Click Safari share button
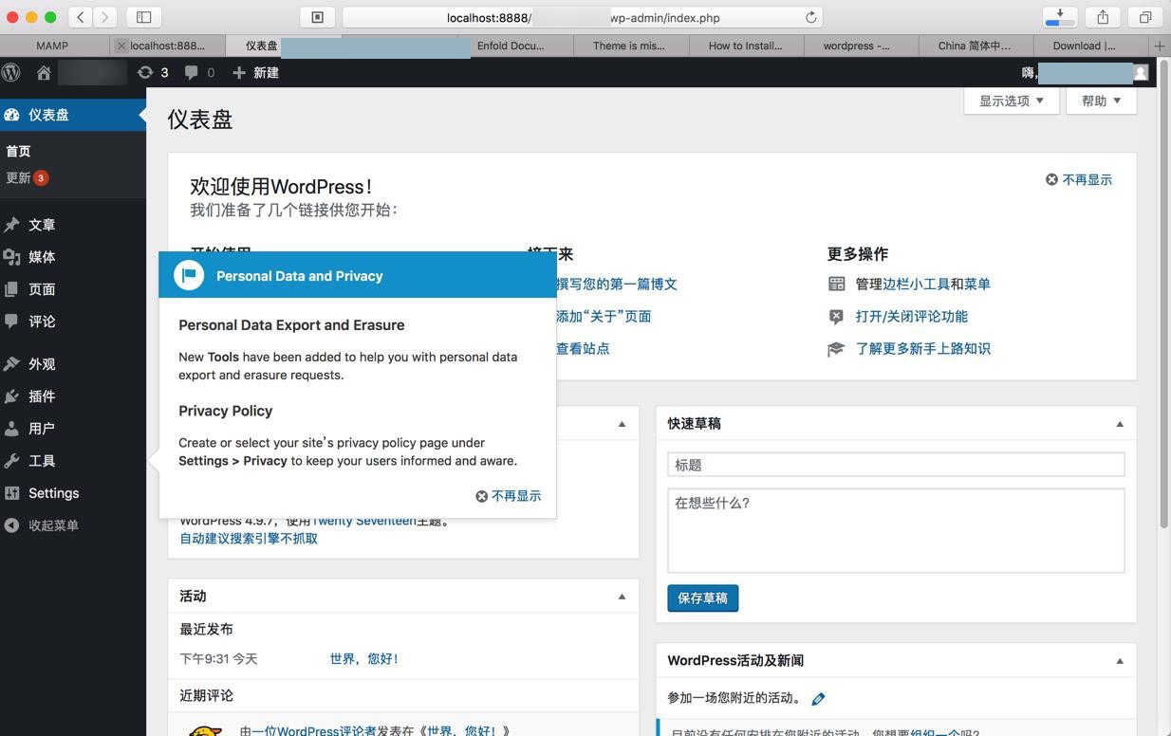Image resolution: width=1171 pixels, height=736 pixels. tap(1103, 17)
